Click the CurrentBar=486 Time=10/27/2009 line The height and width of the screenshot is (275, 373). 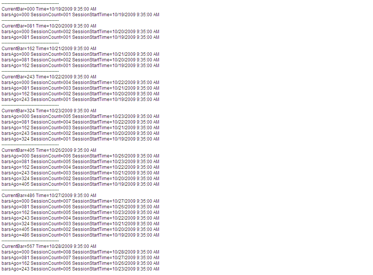tap(49, 195)
